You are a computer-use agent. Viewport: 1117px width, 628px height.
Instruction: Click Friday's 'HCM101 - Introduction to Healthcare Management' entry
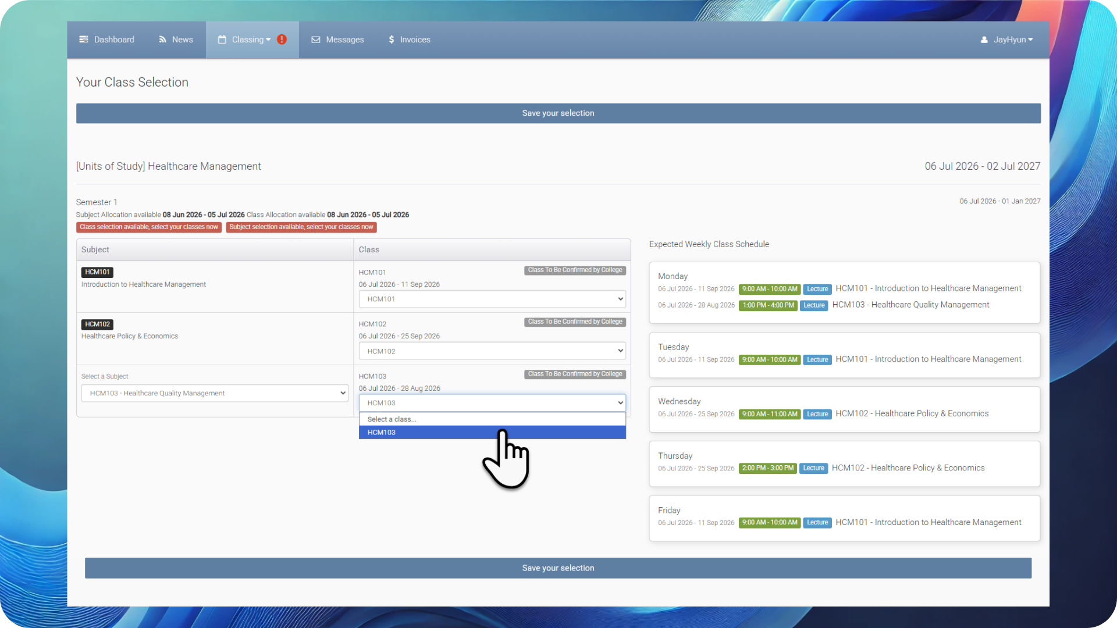[x=928, y=522]
